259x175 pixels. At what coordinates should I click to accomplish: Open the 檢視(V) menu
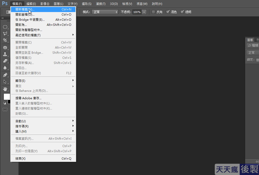(x=127, y=4)
